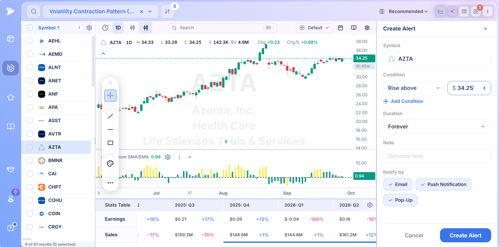Open the Stats Table settings gear
Screen dimensions: 499x247
click(x=370, y=205)
